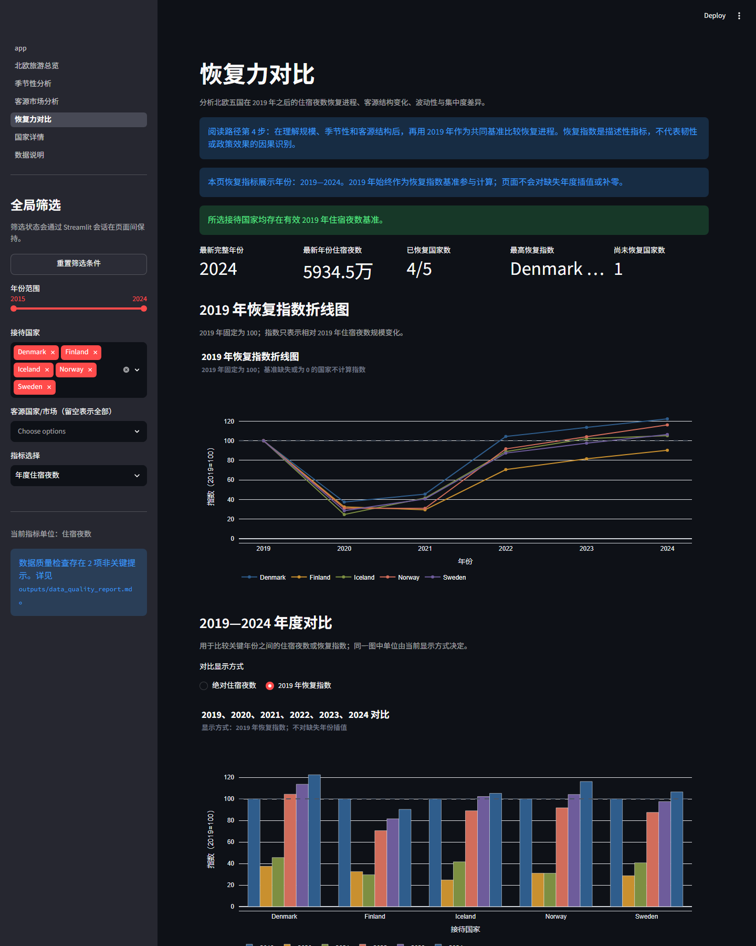The image size is (756, 946).
Task: Open the 客源国家/市场 Choose options dropdown
Action: tap(79, 431)
